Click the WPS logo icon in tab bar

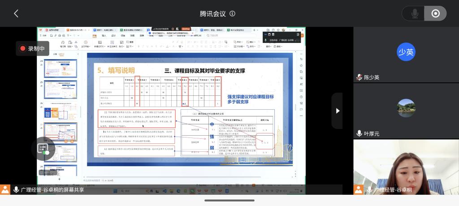(x=40, y=30)
